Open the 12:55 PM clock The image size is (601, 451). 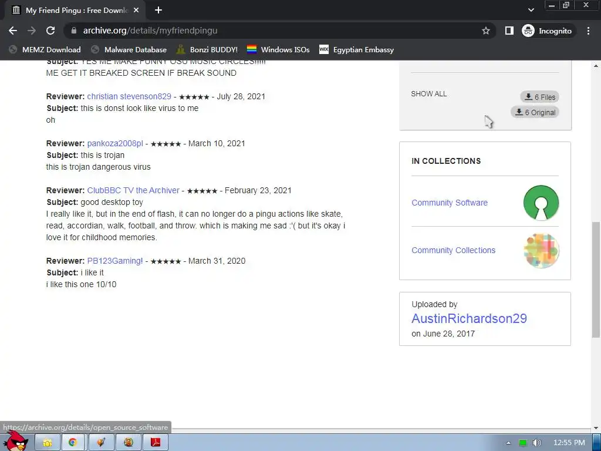click(x=569, y=443)
